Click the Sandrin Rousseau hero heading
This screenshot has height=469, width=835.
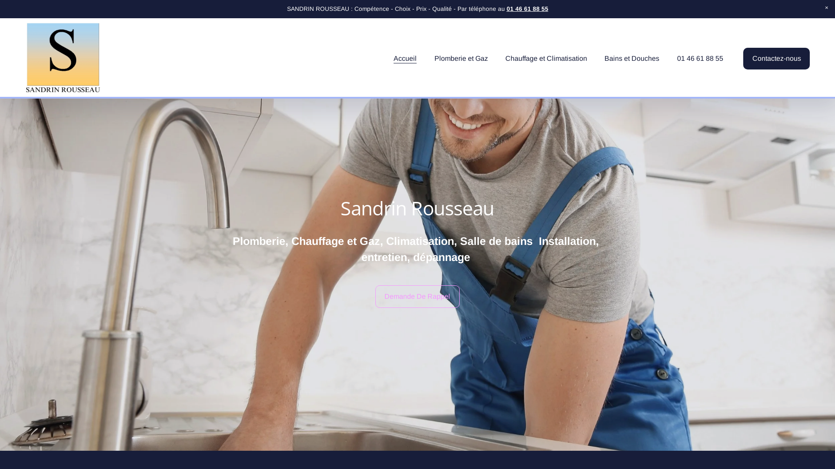pos(417,208)
